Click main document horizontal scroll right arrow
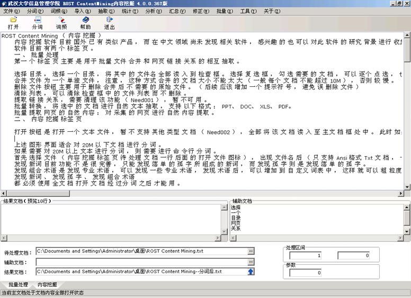 (x=401, y=194)
